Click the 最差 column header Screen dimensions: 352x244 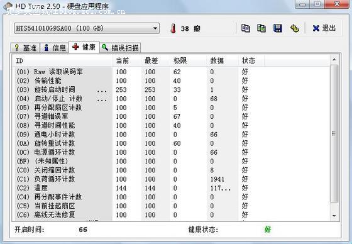pyautogui.click(x=155, y=60)
